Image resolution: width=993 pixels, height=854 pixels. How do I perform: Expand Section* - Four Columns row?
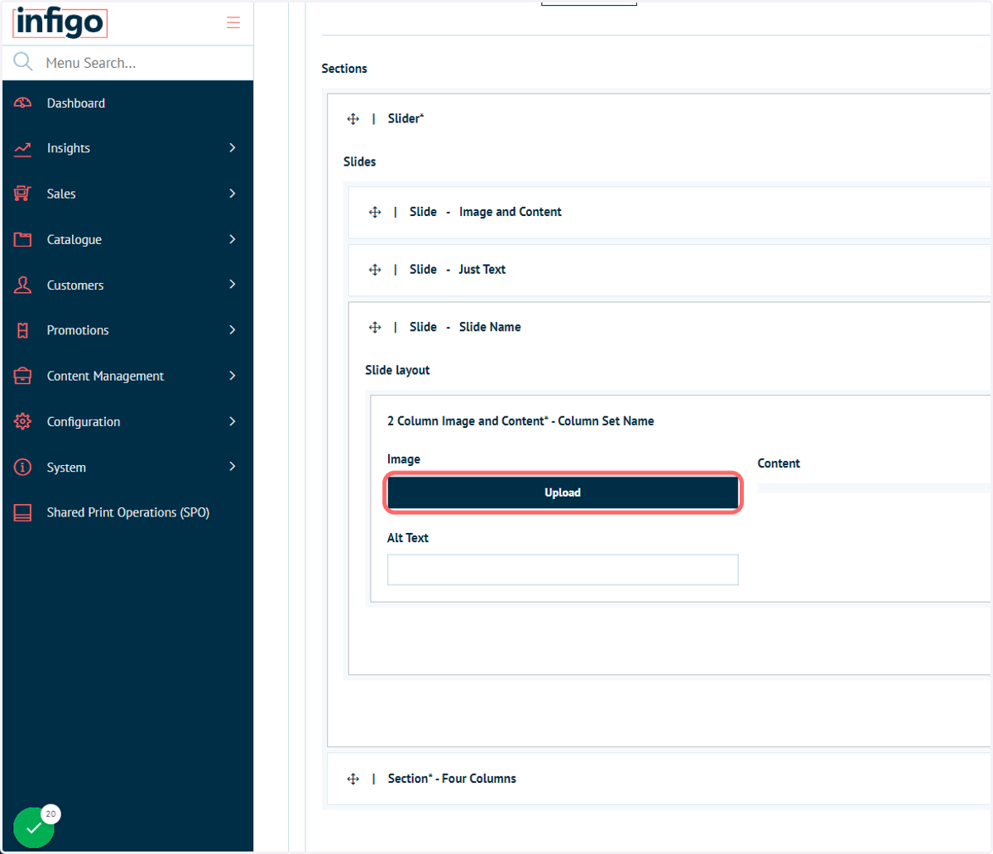click(x=660, y=778)
